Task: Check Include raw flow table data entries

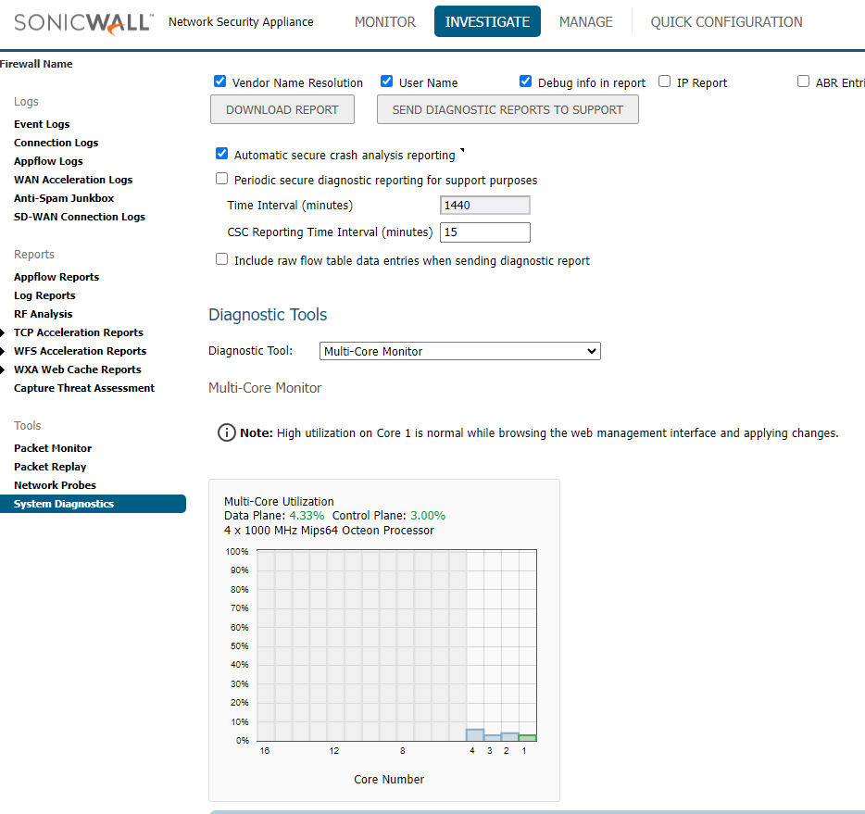Action: point(221,259)
